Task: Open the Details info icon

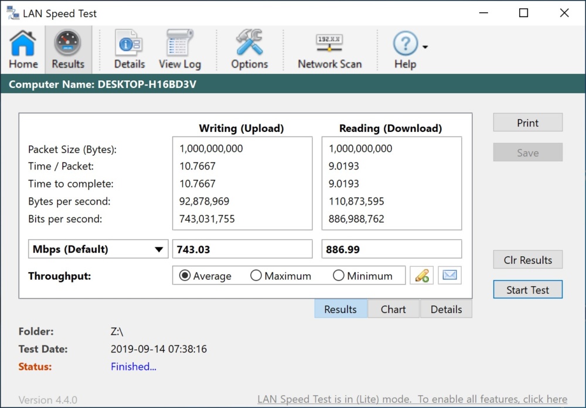Action: pyautogui.click(x=130, y=49)
